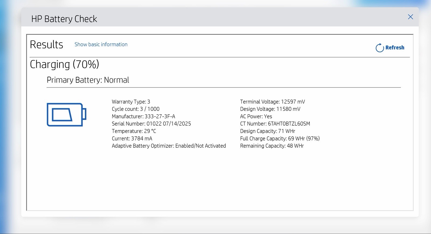Screen dimensions: 431x234
Task: Click the 'Results' heading
Action: [x=46, y=44]
